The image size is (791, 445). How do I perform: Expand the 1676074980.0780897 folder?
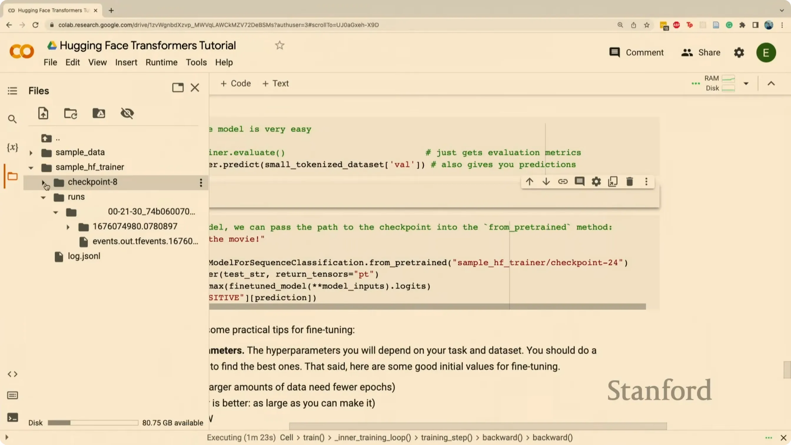[x=68, y=227]
